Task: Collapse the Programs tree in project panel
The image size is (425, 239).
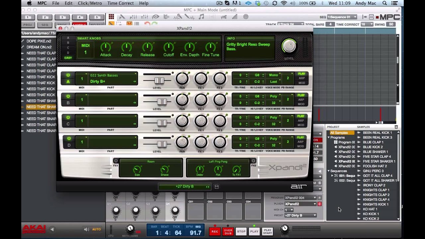Action: click(329, 137)
